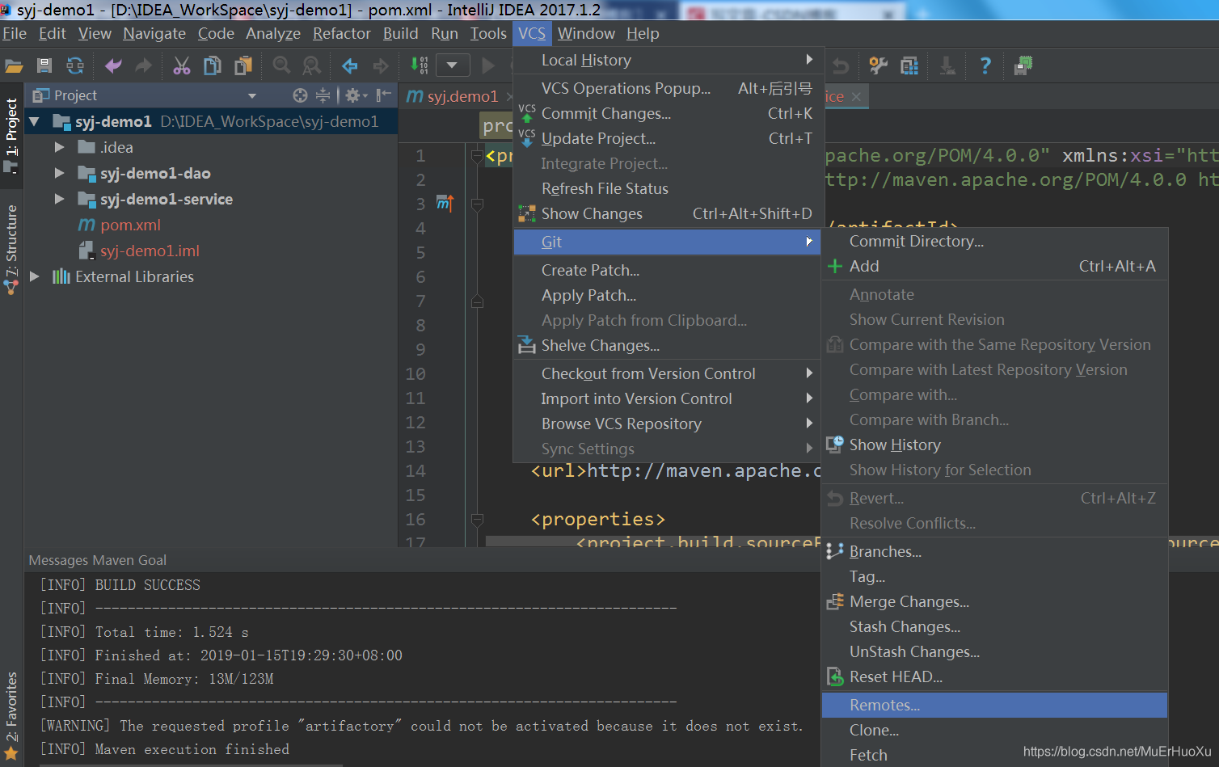Image resolution: width=1219 pixels, height=767 pixels.
Task: Select pom.xml in project tree
Action: 130,225
